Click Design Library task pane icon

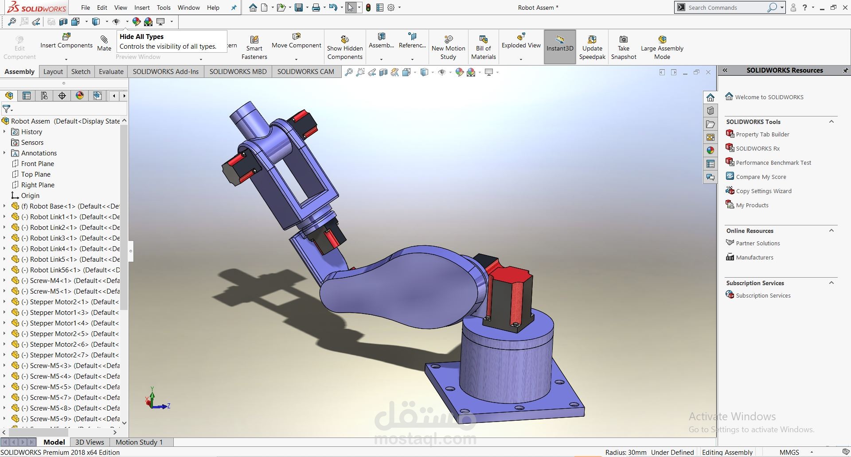[x=710, y=111]
